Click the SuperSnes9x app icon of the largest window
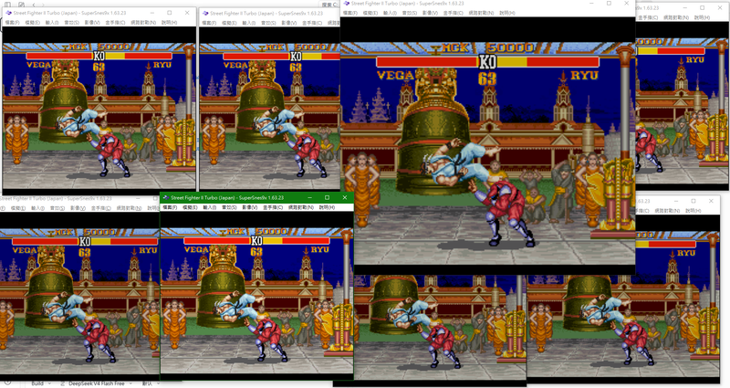 (346, 4)
